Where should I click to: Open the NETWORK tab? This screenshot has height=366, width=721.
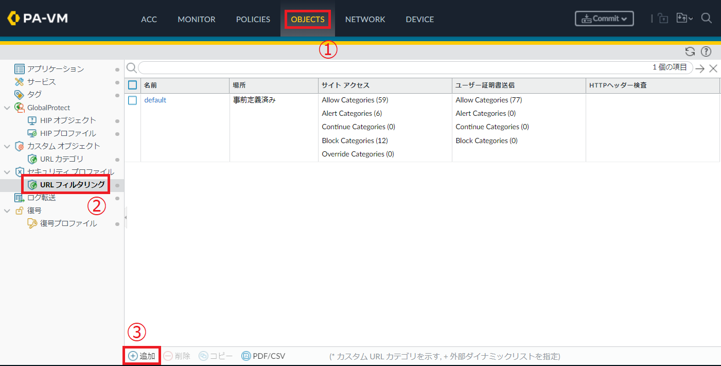coord(365,19)
